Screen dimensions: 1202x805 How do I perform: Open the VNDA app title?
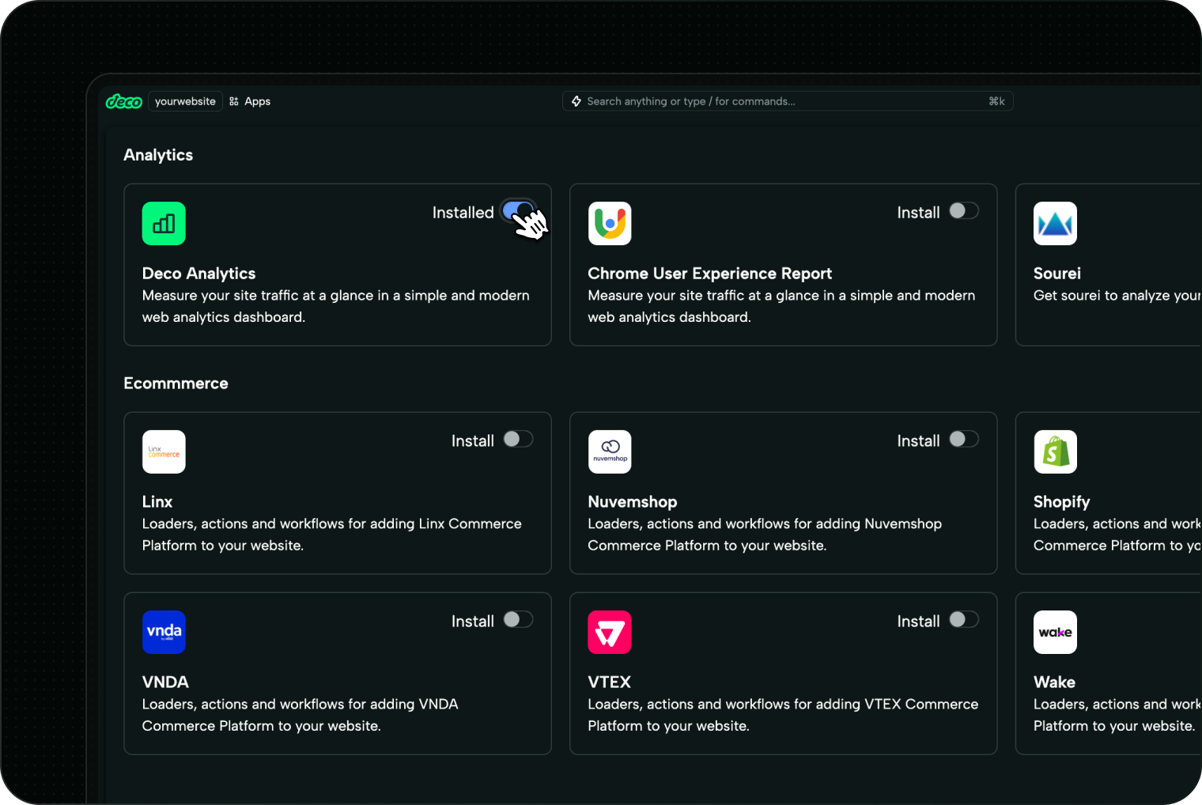(165, 682)
